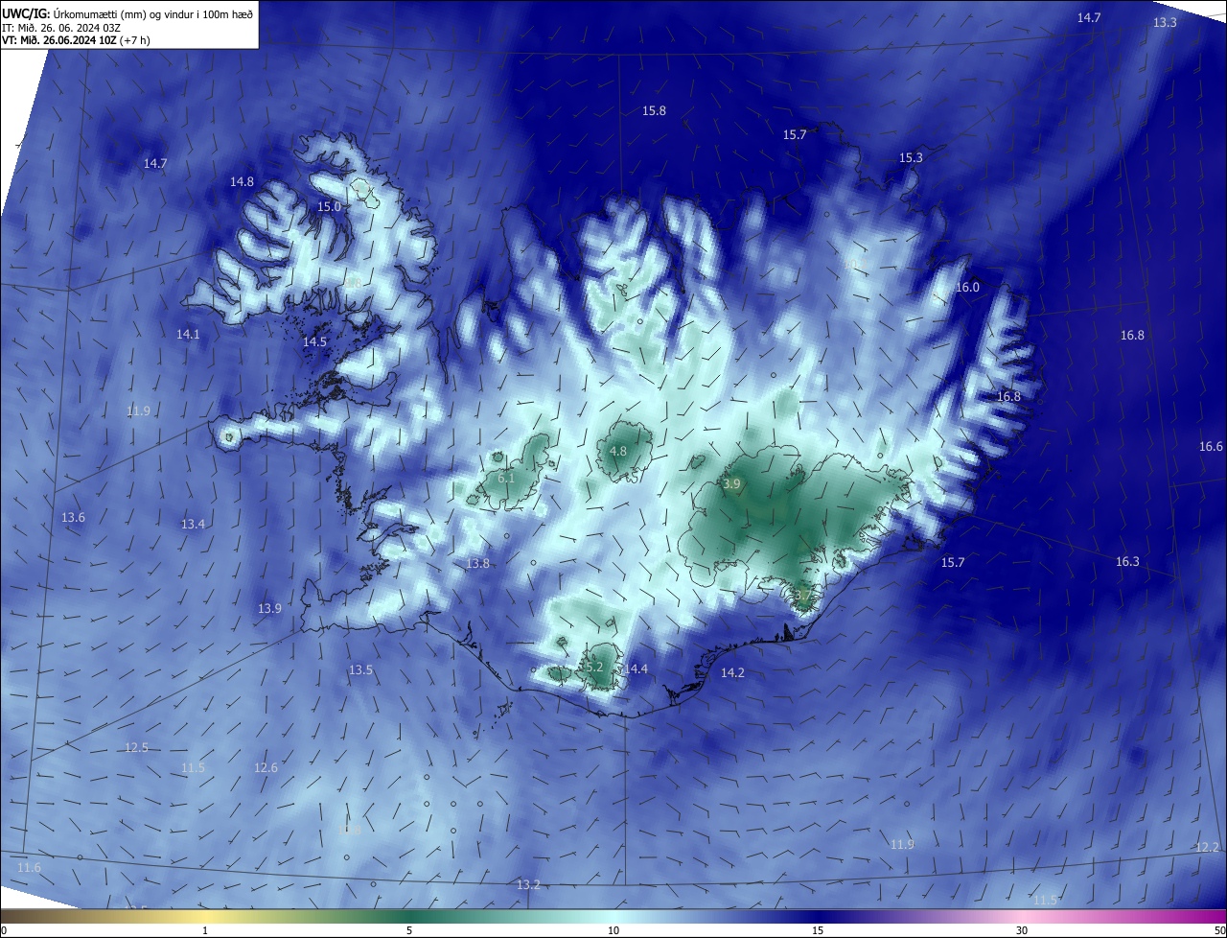The image size is (1227, 938).
Task: Click the 14.1 value west of the Westfjords
Action: (188, 334)
